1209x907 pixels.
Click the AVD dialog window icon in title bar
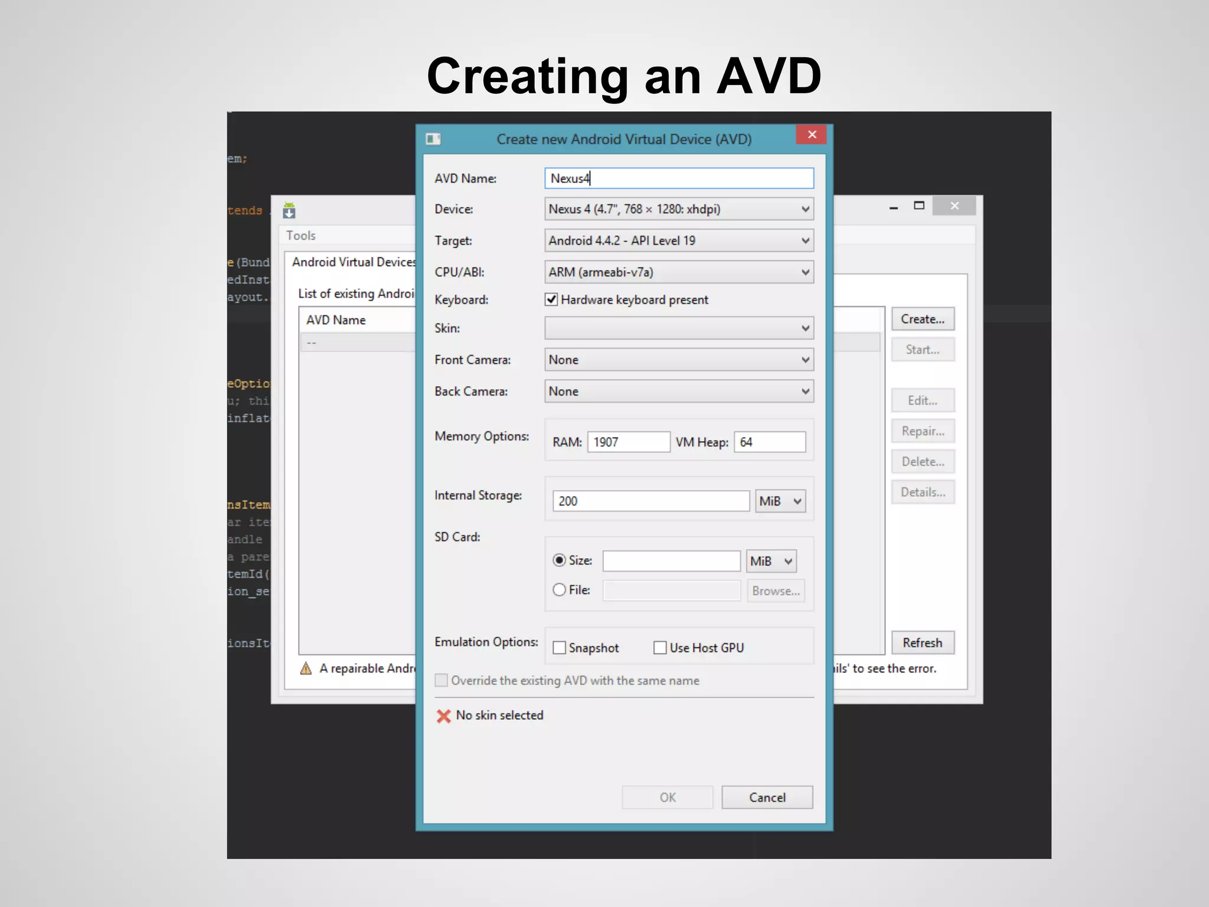[x=433, y=139]
